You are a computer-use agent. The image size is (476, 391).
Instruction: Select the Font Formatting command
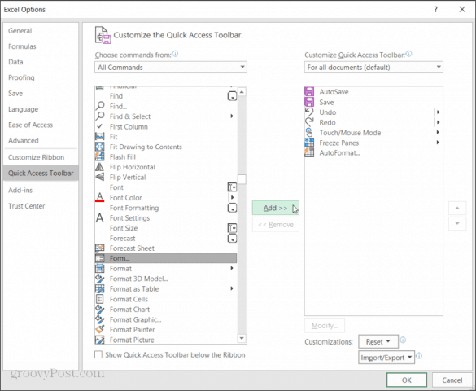point(166,208)
